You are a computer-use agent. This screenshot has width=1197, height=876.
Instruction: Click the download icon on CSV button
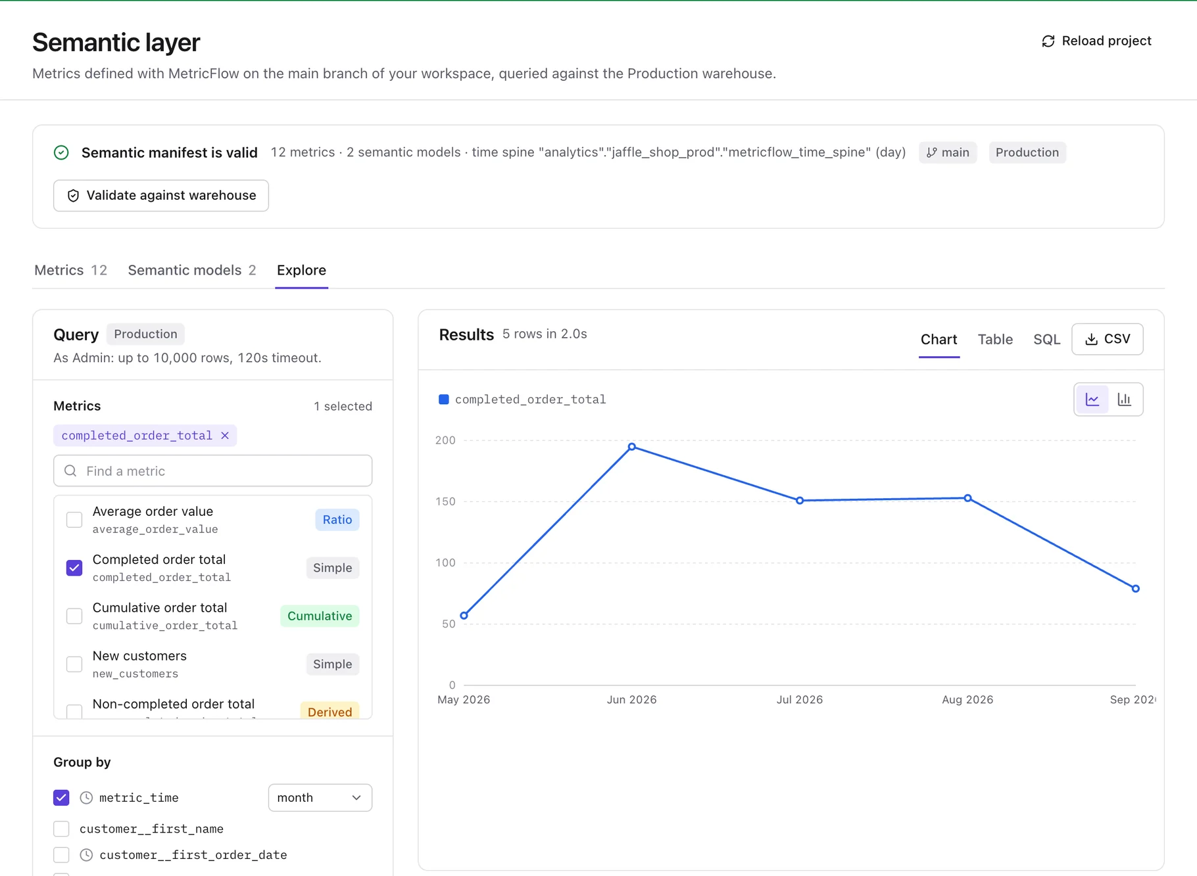coord(1091,339)
